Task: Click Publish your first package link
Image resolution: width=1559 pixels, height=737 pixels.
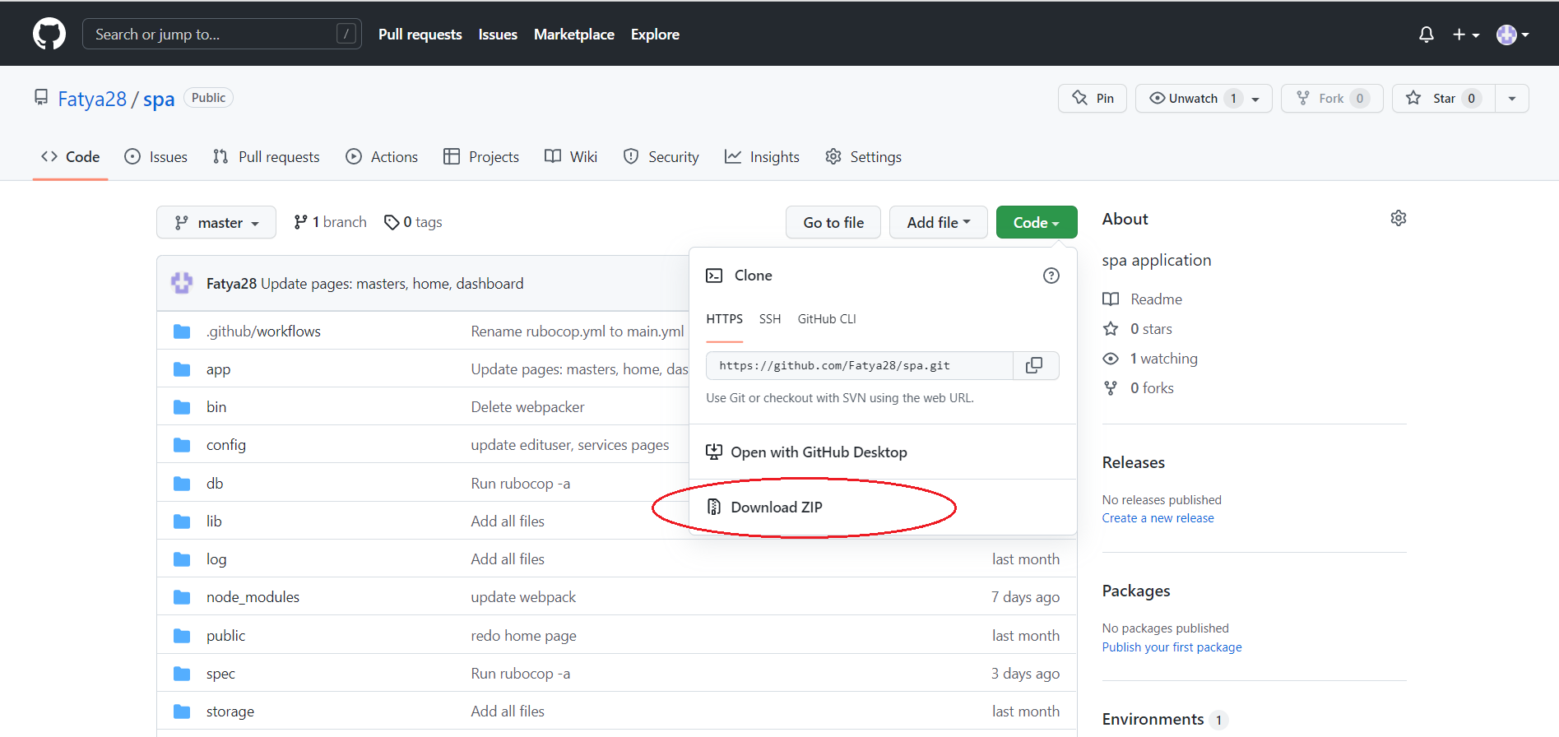Action: click(x=1172, y=647)
